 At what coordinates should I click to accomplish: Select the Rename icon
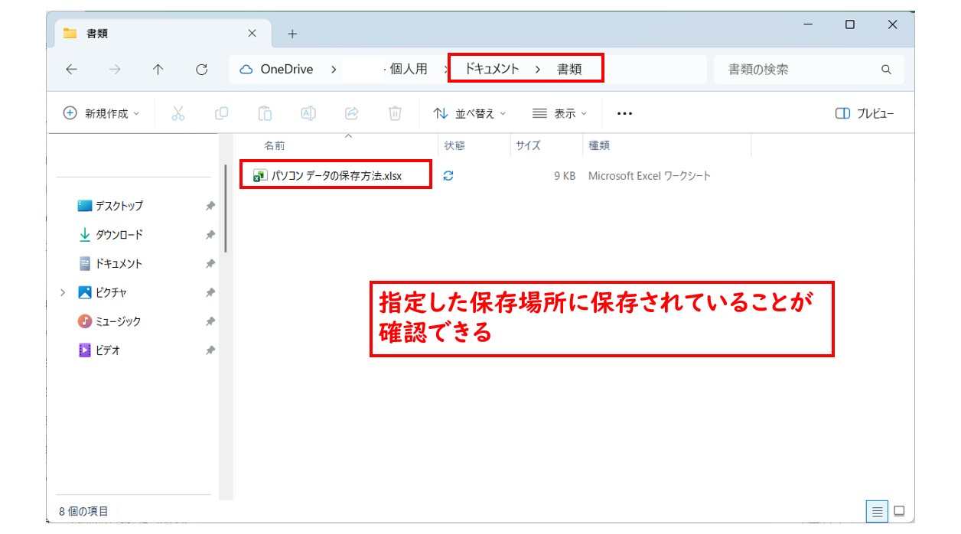click(308, 113)
